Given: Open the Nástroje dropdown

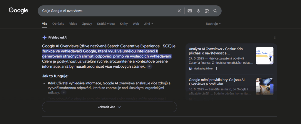Looking at the screenshot, I should [213, 24].
